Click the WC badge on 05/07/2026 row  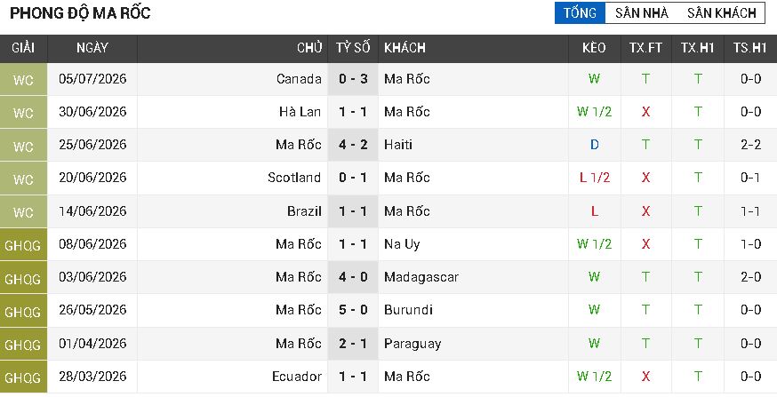[x=23, y=79]
